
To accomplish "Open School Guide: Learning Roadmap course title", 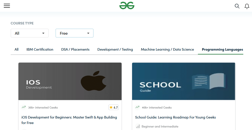I will pos(175,118).
